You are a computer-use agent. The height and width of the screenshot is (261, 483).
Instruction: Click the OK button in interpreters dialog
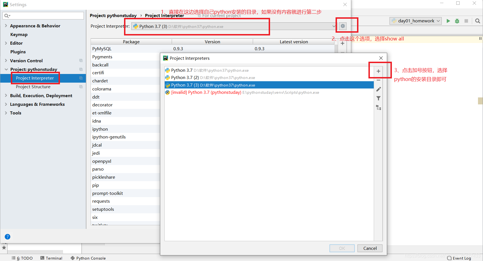click(x=342, y=248)
